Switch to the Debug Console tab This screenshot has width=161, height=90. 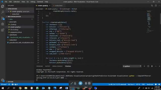(x=57, y=66)
